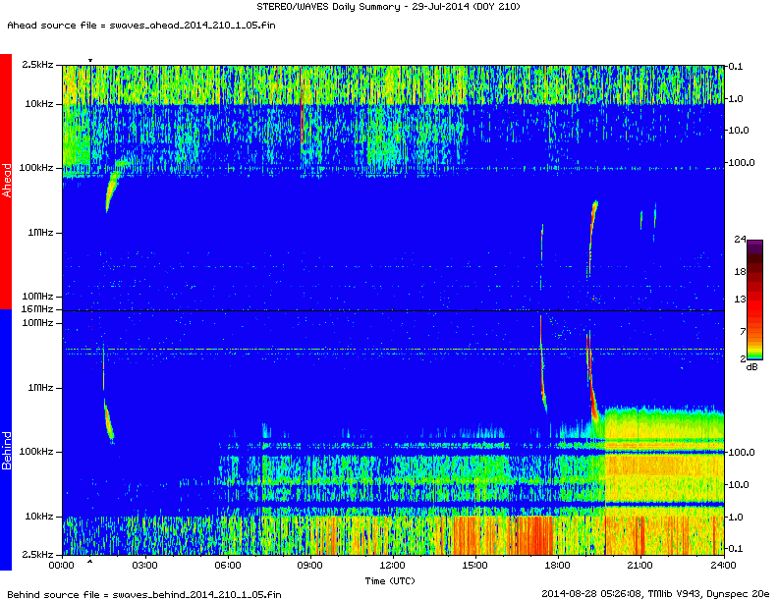Click the 06:00 time tick label
The width and height of the screenshot is (778, 601).
tap(227, 566)
